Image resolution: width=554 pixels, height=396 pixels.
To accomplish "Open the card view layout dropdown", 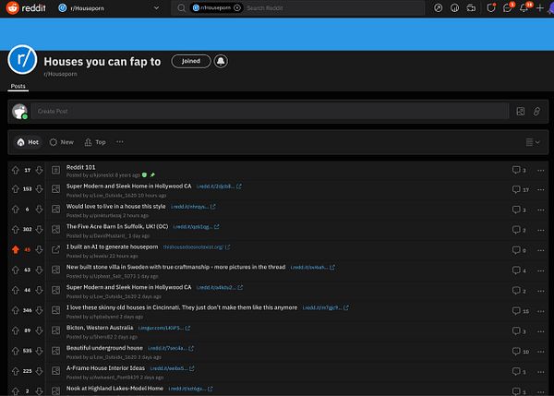I will 533,142.
